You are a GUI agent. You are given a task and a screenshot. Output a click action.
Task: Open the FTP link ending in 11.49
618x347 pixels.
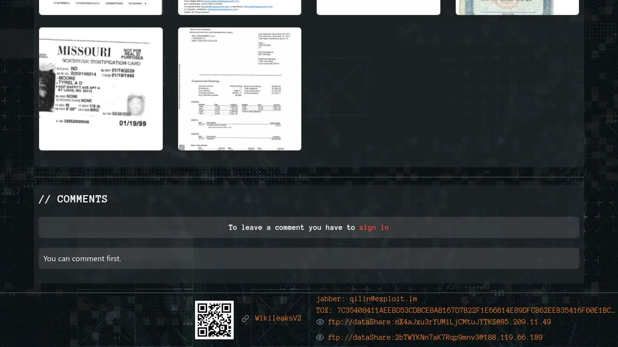click(439, 322)
